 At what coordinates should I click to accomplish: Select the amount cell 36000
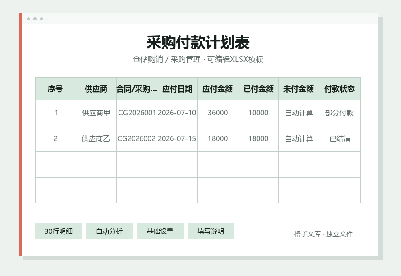click(x=218, y=113)
